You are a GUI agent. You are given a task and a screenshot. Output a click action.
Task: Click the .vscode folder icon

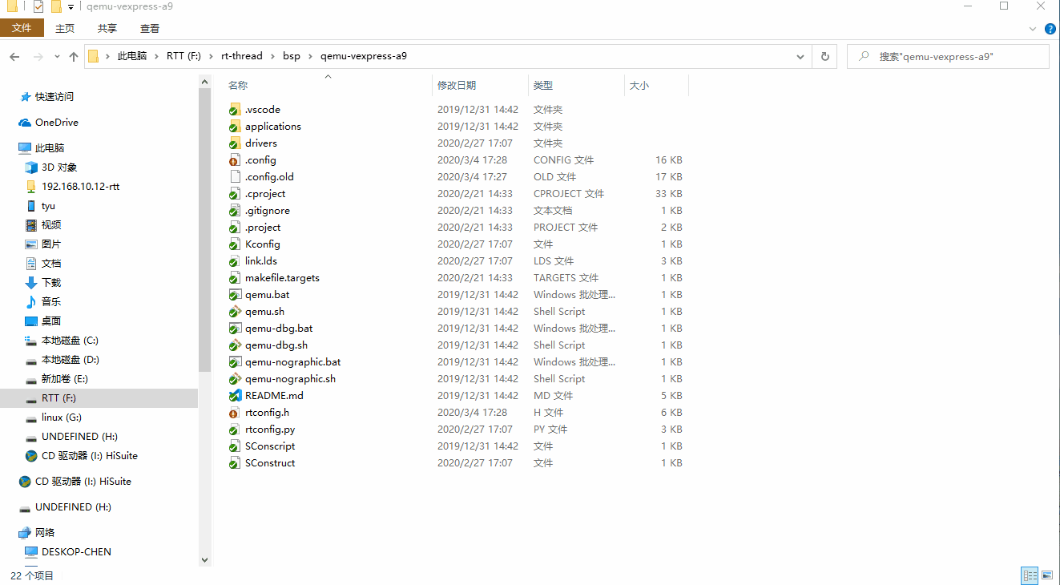(235, 110)
